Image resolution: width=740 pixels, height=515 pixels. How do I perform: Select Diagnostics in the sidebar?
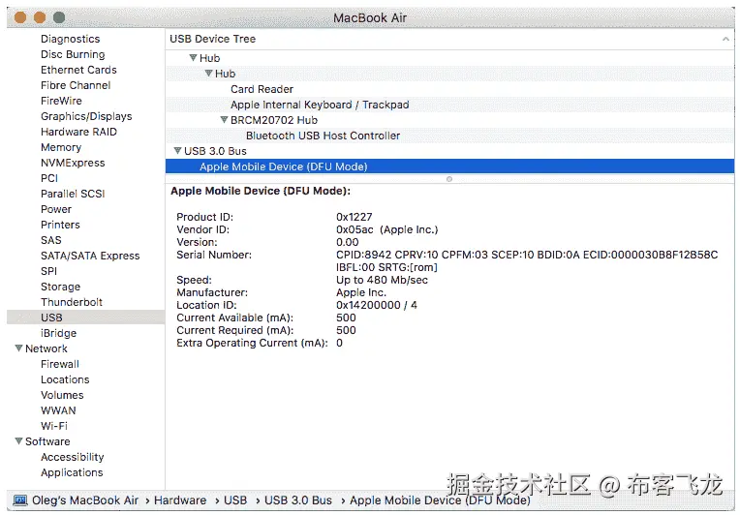pos(71,39)
